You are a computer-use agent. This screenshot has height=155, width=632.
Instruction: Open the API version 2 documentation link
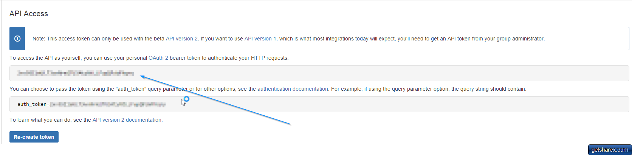[x=127, y=120]
